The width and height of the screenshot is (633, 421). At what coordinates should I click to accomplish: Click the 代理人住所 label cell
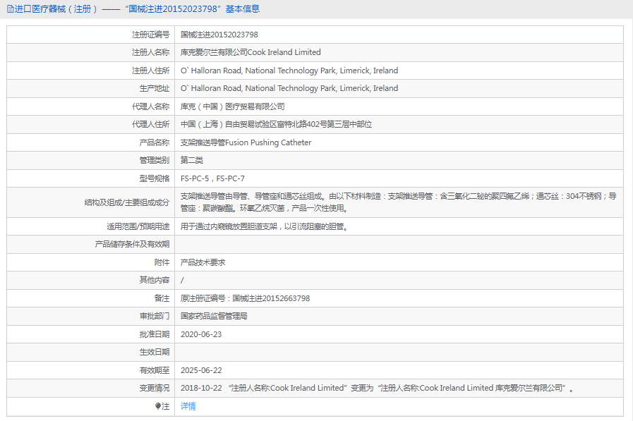(x=91, y=124)
